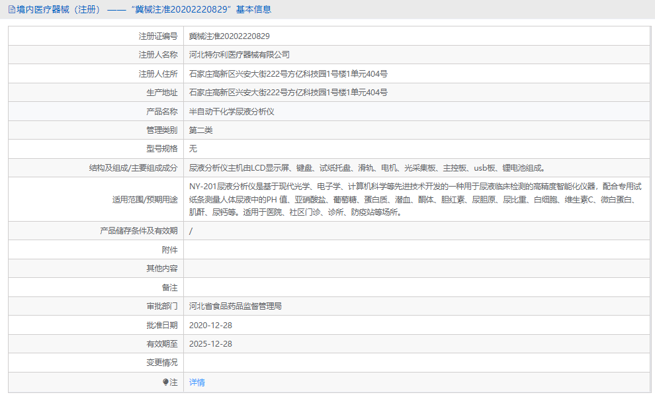Screen dimensions: 655x397
Task: Click the header title 境内医疗器械（注册）基本信息
Action: [144, 9]
